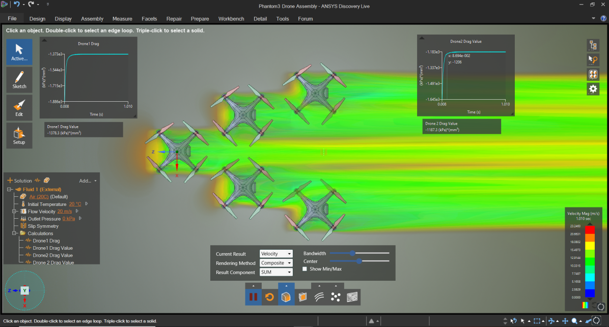Screen dimensions: 609x327
Task: Open the help question mark icon
Action: tap(603, 18)
